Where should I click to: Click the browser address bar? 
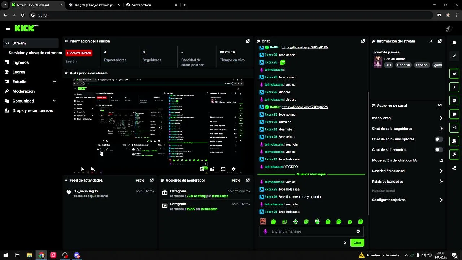231,15
